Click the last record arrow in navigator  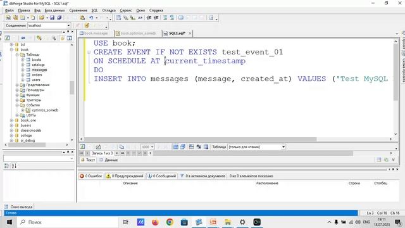click(x=122, y=153)
